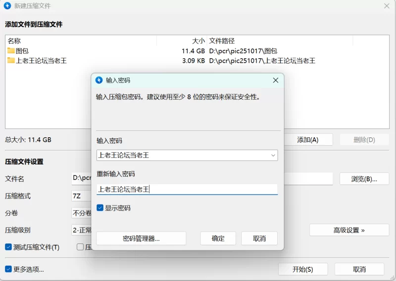Click 高级设置 » button
This screenshot has width=396, height=281.
pos(349,230)
